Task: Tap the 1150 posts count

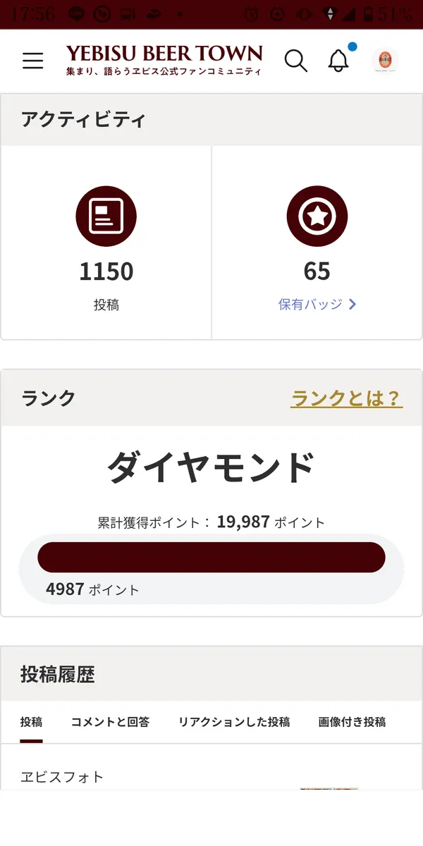Action: tap(106, 271)
